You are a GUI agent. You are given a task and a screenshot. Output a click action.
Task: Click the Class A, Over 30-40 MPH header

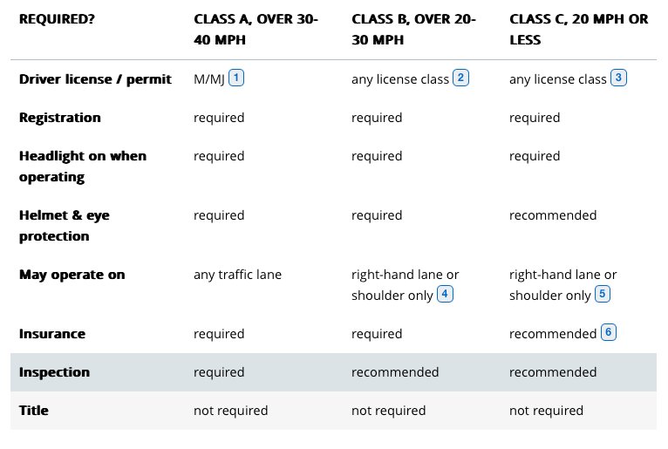click(256, 30)
